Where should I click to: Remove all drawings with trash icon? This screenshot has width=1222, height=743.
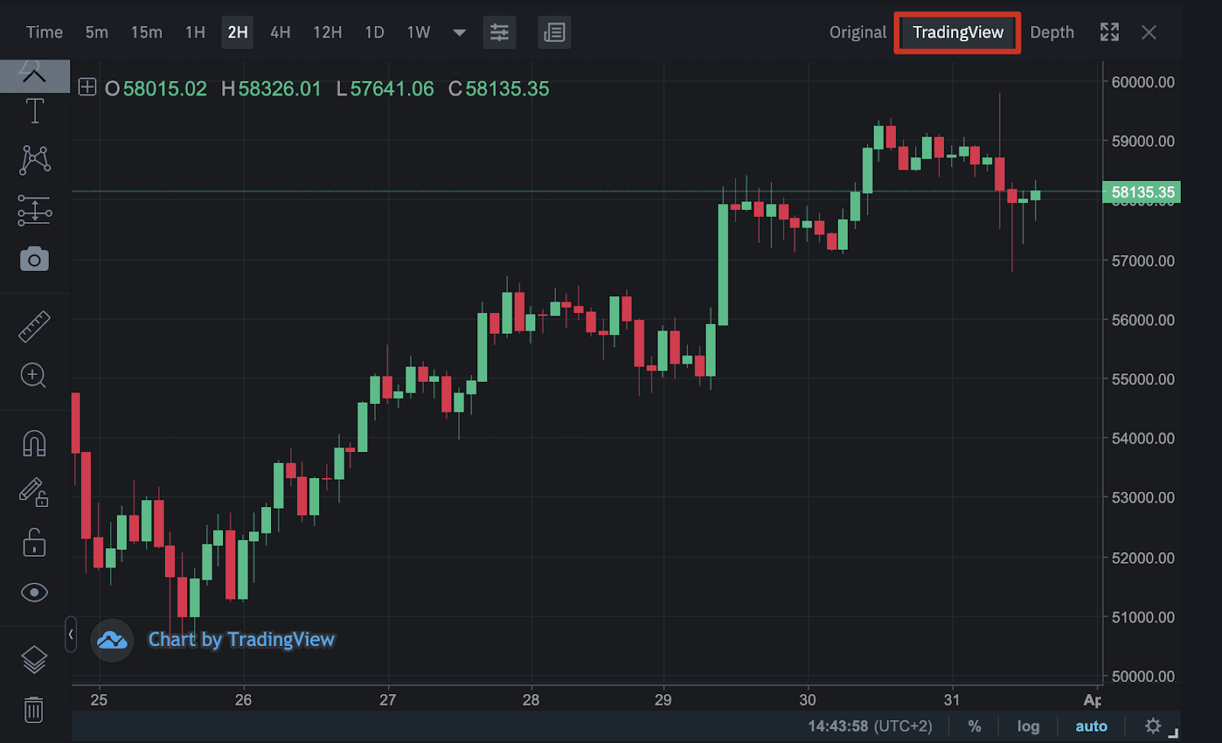click(34, 709)
